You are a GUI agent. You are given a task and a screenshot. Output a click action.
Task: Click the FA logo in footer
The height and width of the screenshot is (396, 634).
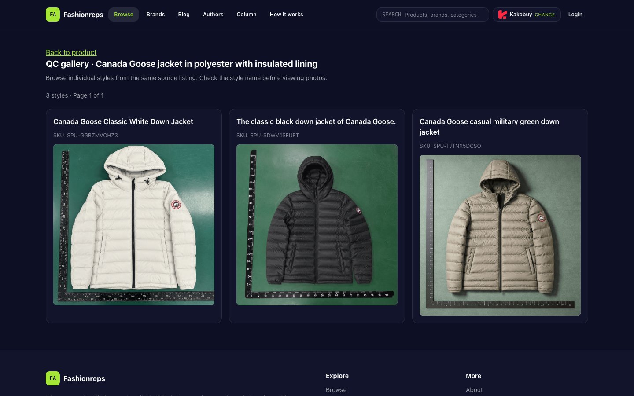click(x=53, y=378)
